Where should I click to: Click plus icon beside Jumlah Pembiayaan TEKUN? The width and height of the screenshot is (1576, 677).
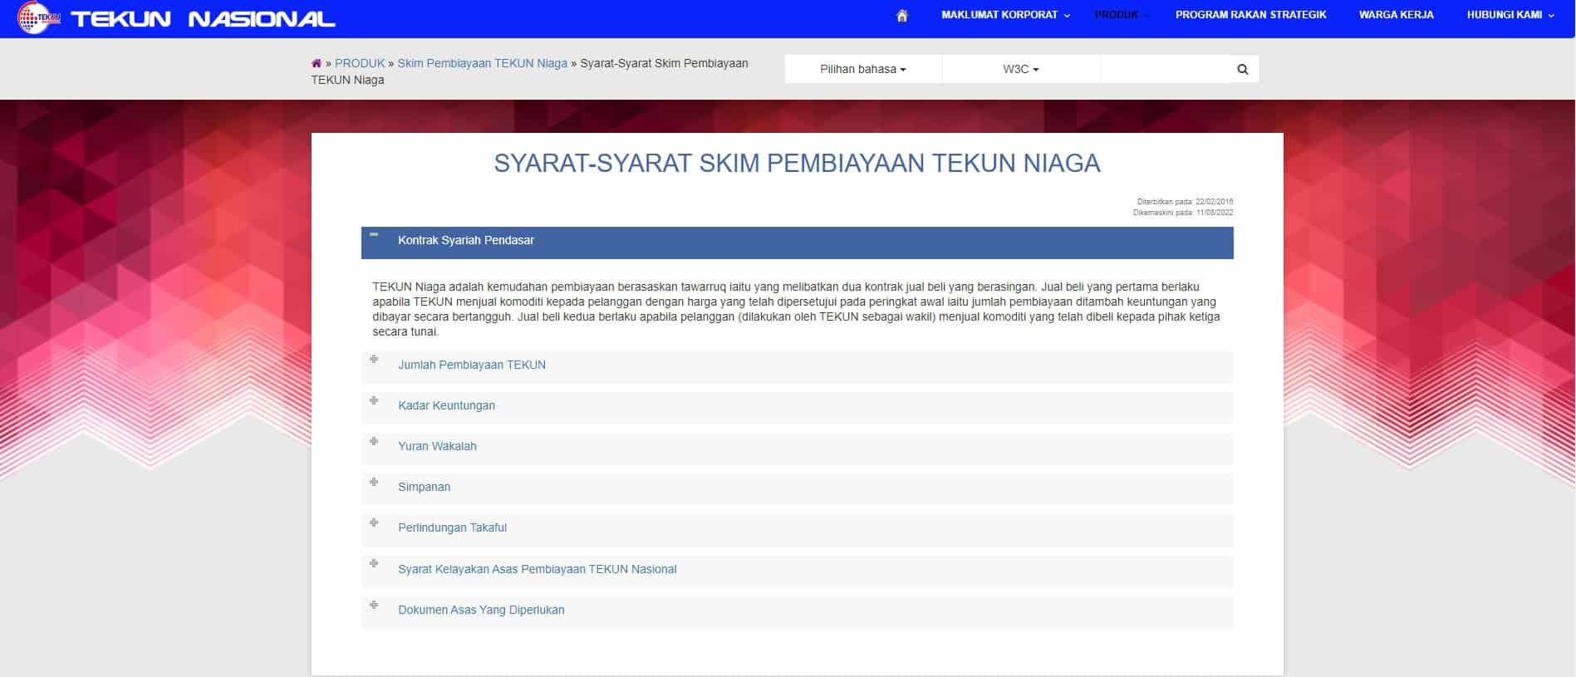pyautogui.click(x=374, y=359)
